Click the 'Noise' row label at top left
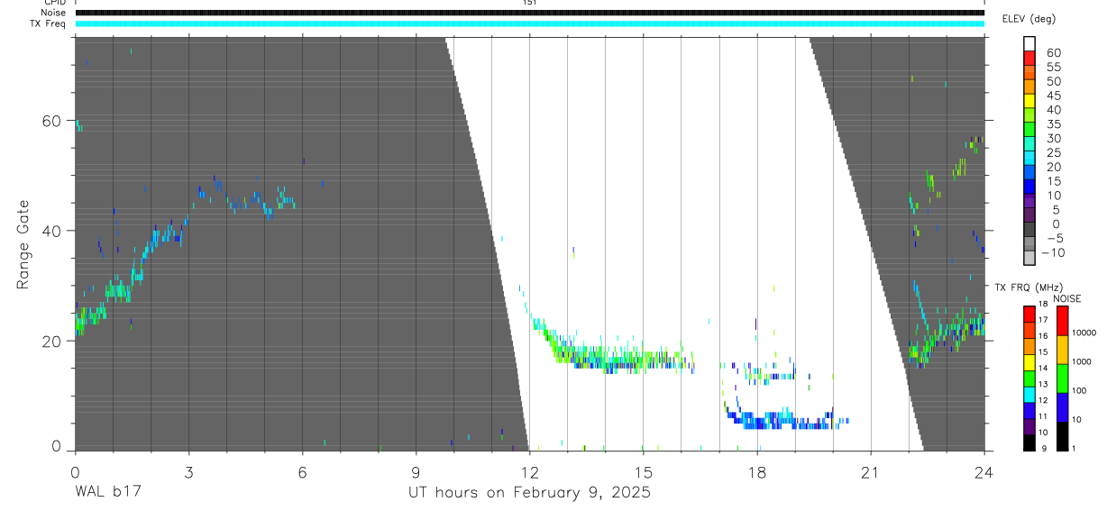The image size is (1107, 511). pos(53,13)
